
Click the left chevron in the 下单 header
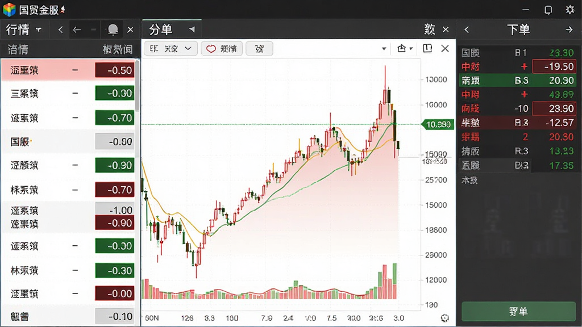tap(467, 30)
